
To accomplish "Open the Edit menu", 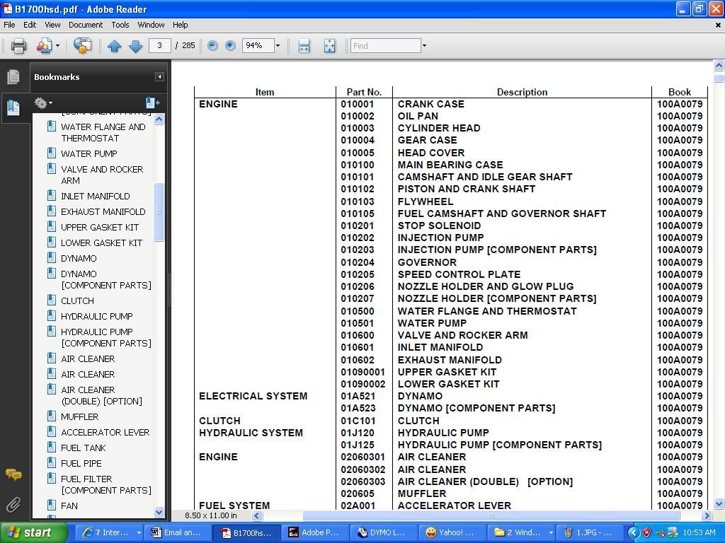I will click(x=30, y=25).
